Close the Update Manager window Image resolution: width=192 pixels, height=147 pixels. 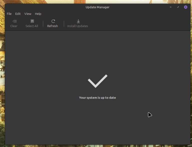(x=186, y=7)
